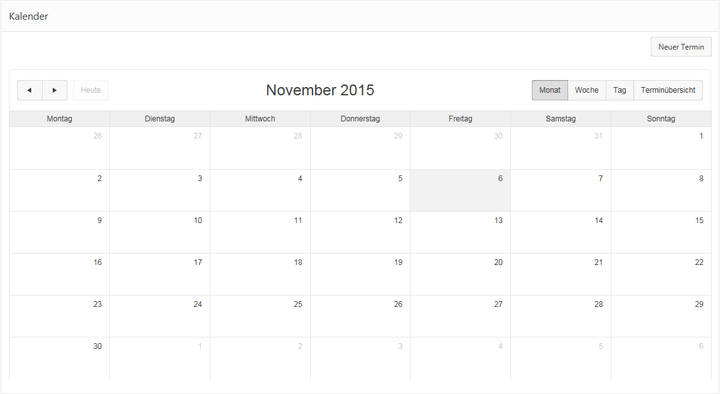Viewport: 720px width, 394px height.
Task: Switch to Tag view
Action: click(x=620, y=90)
